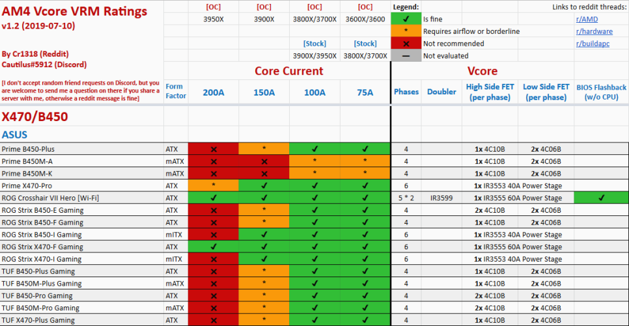
Task: Click the 'Cautilus#5912 (Discord)' text
Action: (x=44, y=64)
